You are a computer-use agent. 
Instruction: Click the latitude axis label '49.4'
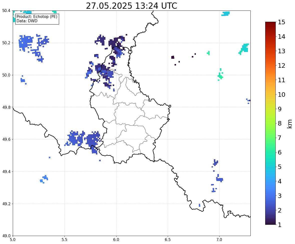6,172
